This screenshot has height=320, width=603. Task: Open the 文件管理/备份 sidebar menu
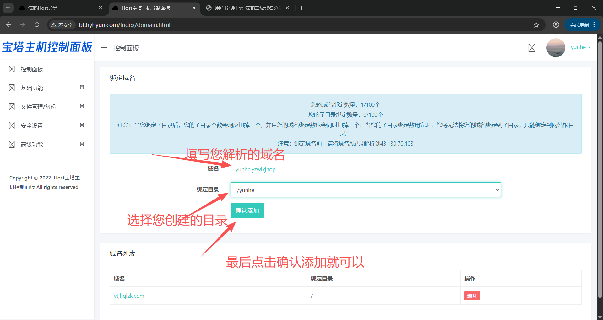pos(47,107)
